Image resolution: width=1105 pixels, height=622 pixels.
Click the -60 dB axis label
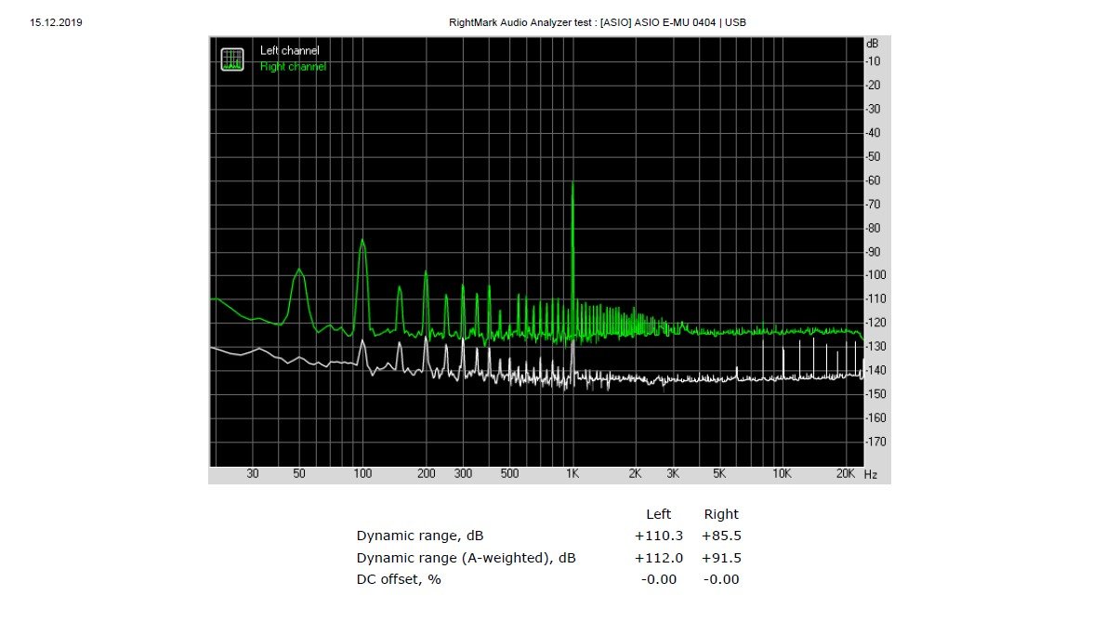(x=874, y=180)
